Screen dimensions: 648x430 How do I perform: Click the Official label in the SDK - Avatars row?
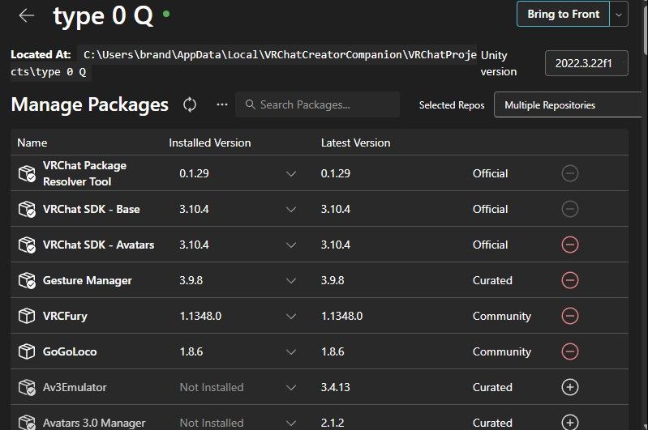(x=490, y=245)
